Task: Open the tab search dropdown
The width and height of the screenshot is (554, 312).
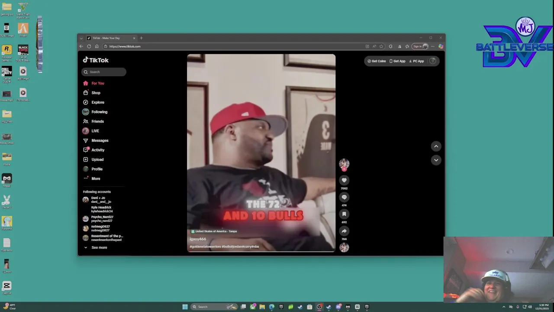Action: click(81, 38)
